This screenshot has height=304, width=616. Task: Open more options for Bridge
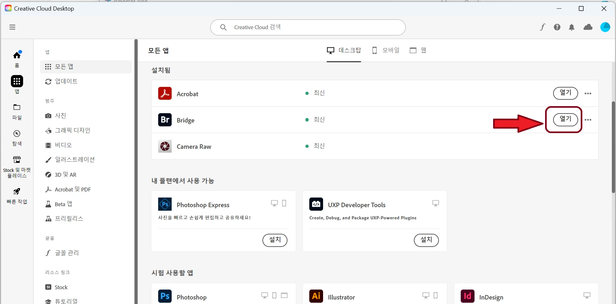point(588,120)
